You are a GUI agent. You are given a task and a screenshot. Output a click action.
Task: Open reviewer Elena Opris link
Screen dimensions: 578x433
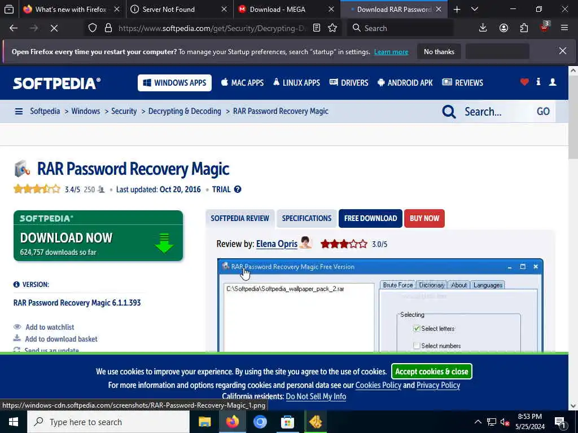pyautogui.click(x=277, y=244)
